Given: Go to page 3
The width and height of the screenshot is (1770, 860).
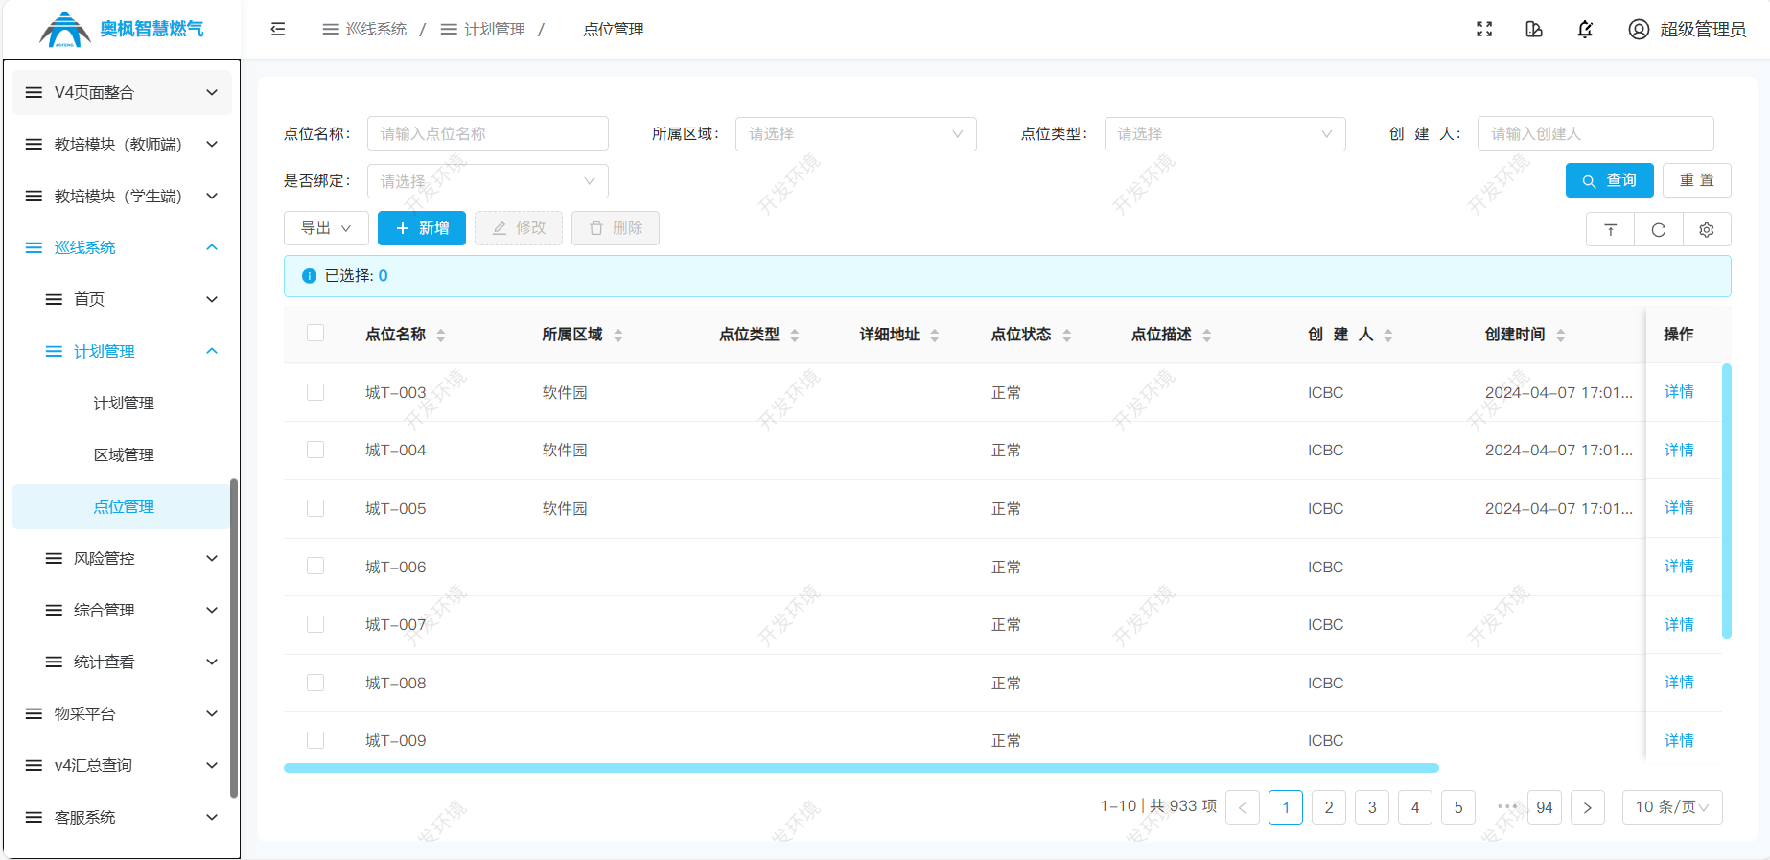Looking at the screenshot, I should [1372, 807].
